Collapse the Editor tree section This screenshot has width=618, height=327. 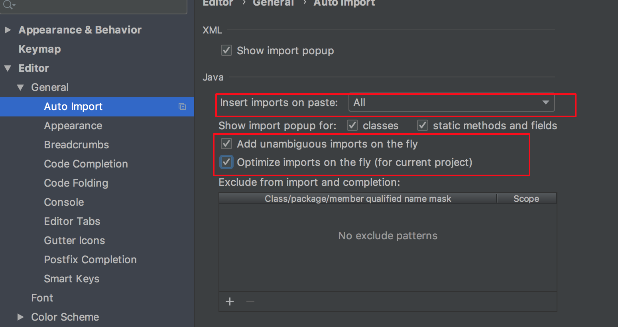pyautogui.click(x=7, y=68)
